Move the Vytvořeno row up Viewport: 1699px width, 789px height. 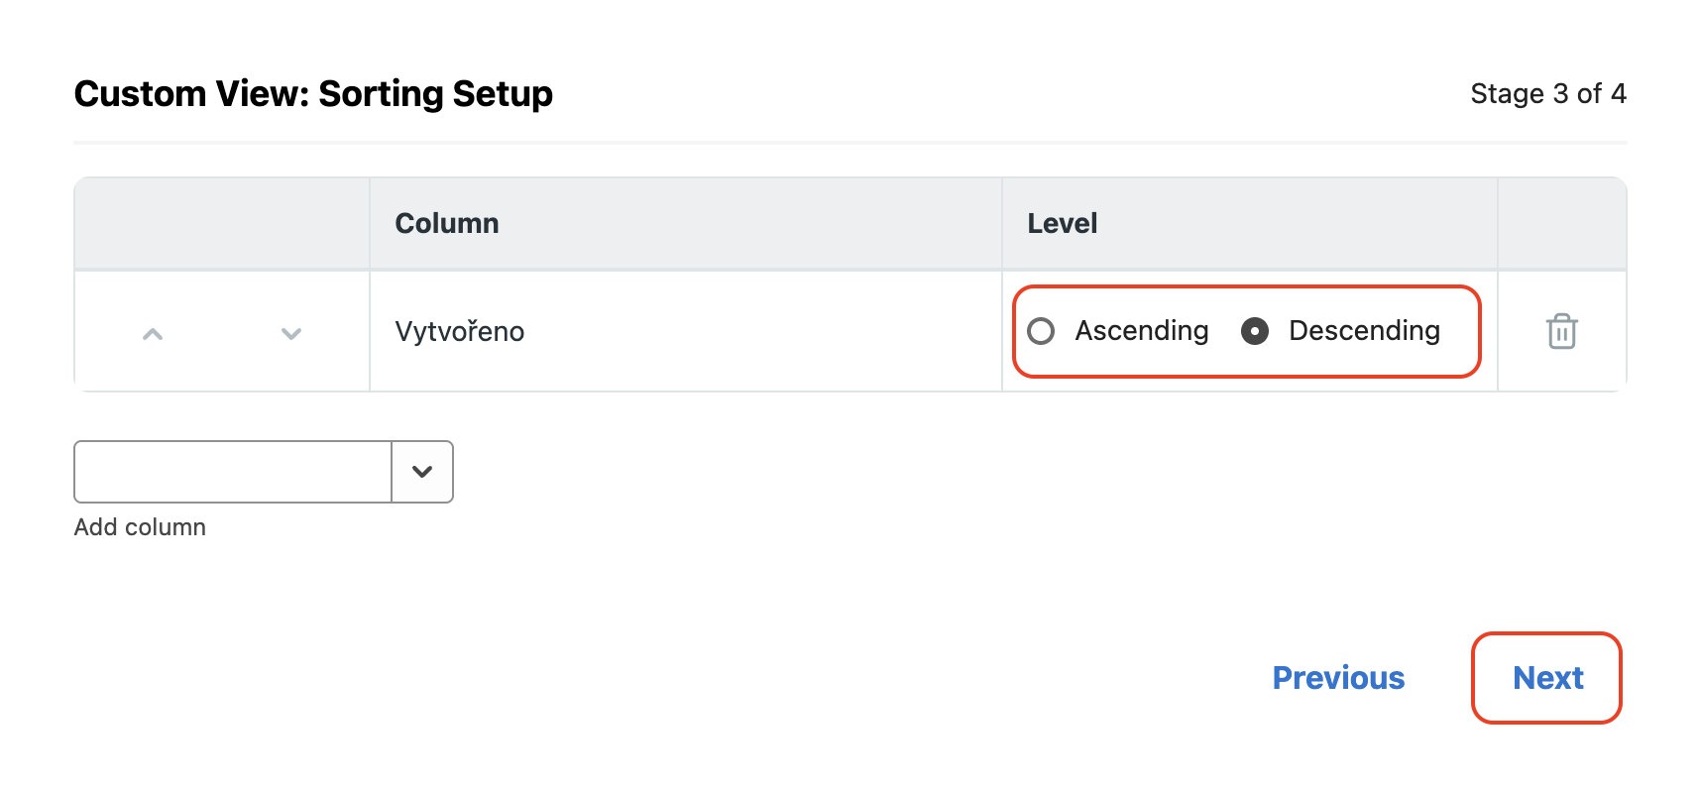(153, 334)
